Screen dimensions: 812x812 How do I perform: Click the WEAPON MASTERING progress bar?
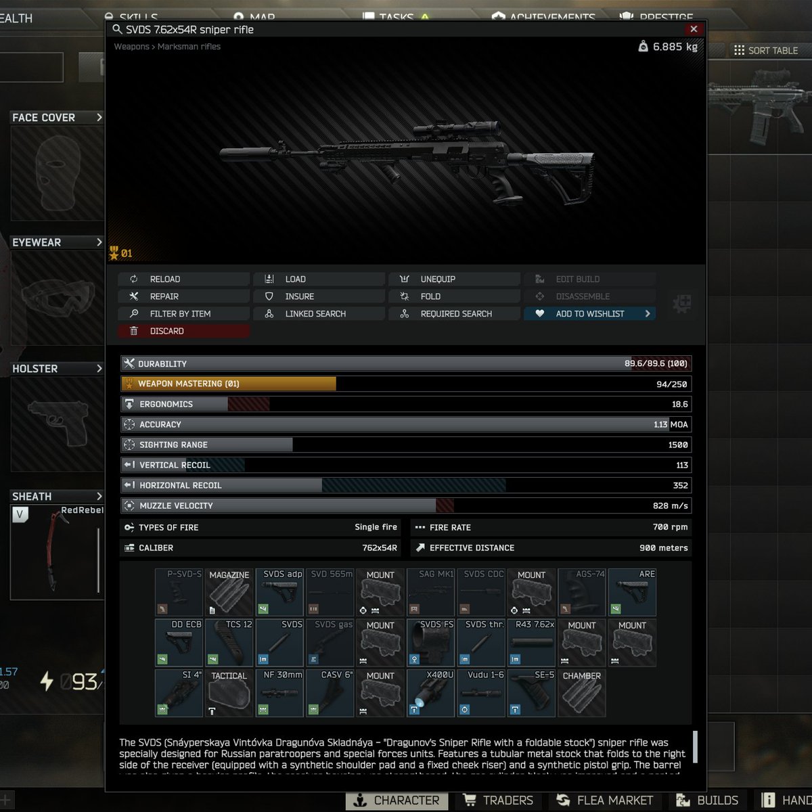point(406,384)
